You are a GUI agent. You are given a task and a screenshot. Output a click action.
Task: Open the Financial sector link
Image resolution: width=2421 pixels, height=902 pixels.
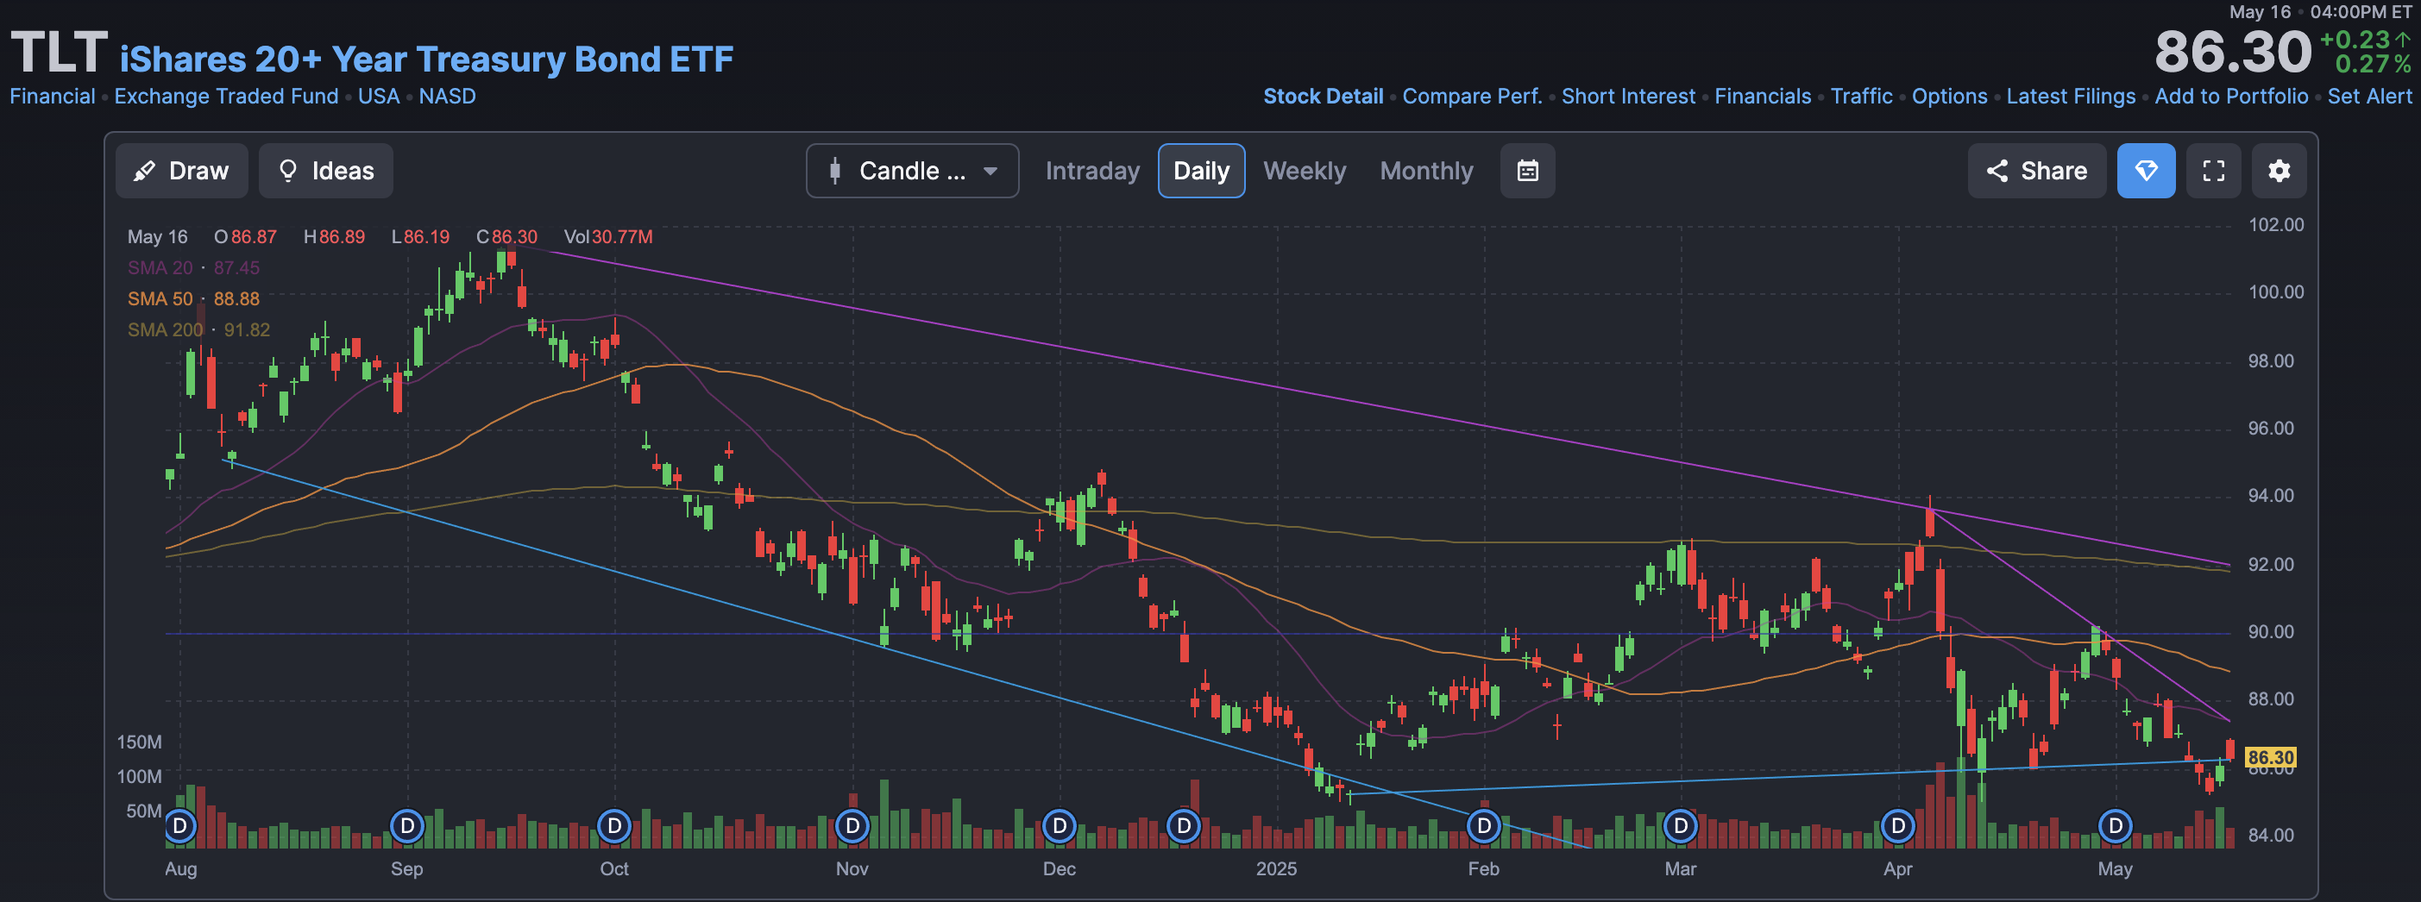click(53, 96)
